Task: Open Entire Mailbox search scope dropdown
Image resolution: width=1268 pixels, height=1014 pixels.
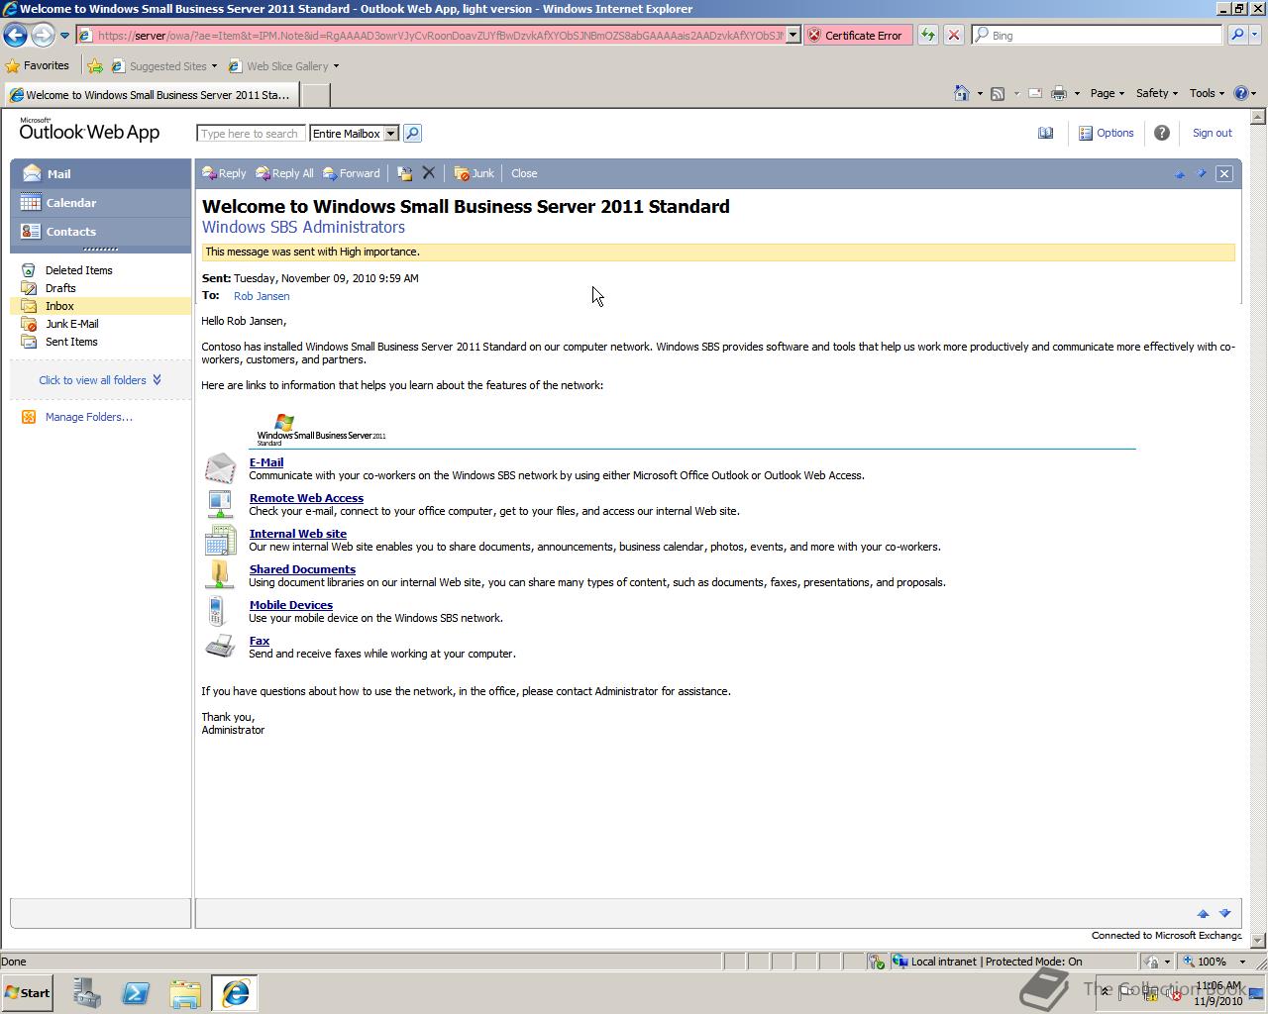Action: (x=354, y=134)
